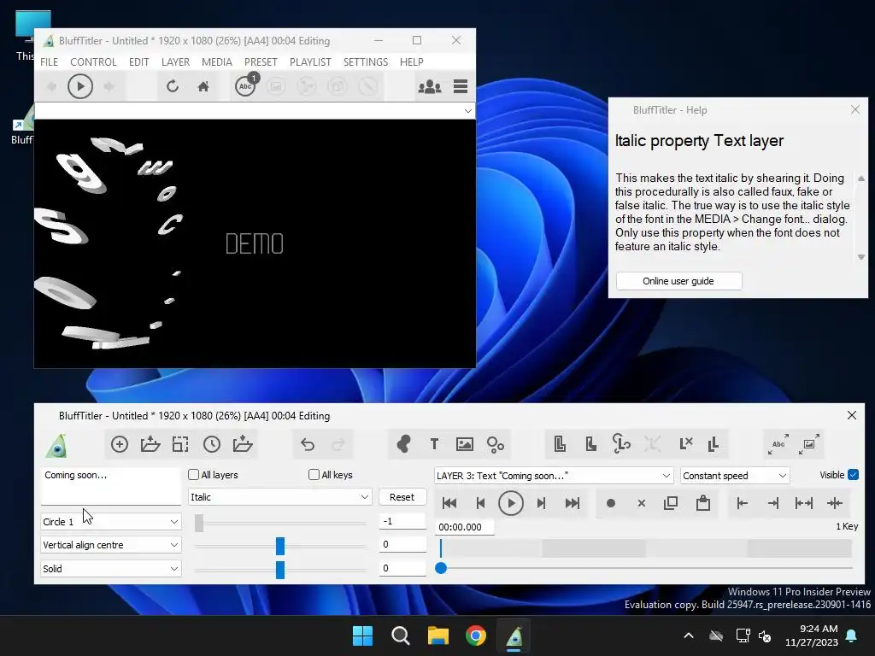
Task: Click the circles change model icon
Action: (495, 444)
